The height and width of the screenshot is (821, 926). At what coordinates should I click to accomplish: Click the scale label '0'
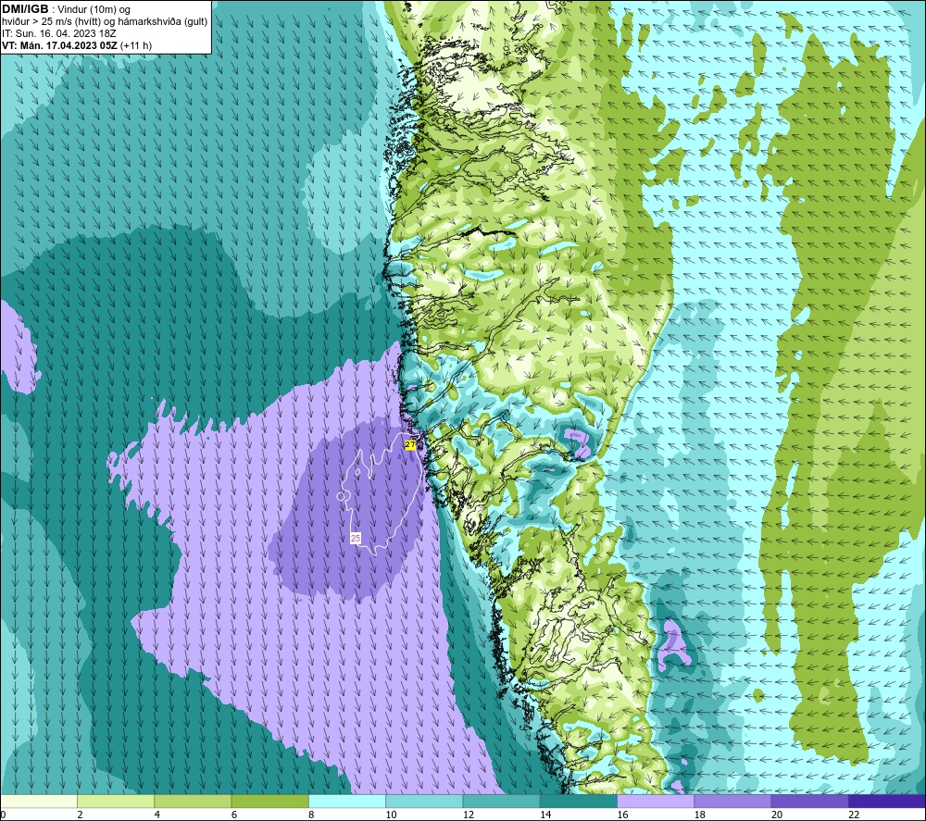coord(3,815)
